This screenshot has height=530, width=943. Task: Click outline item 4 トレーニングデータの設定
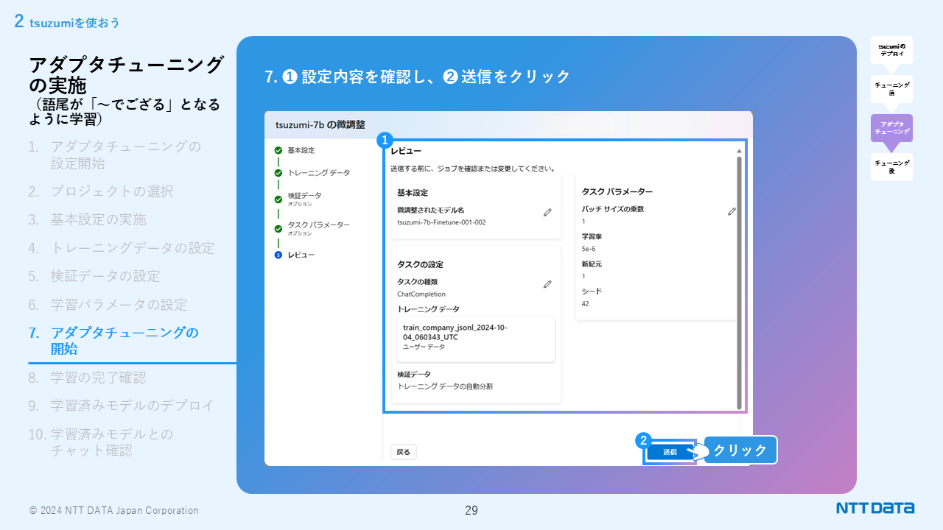click(x=122, y=248)
